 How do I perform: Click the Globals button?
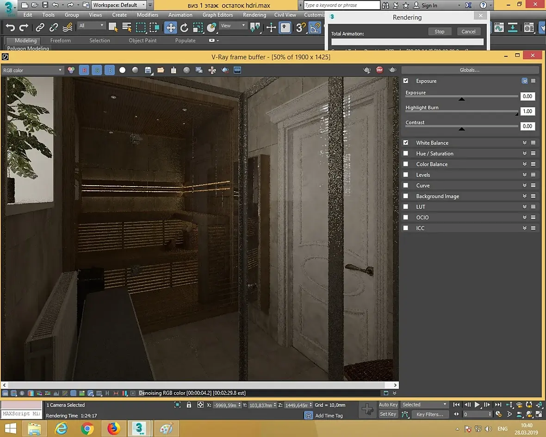click(470, 70)
